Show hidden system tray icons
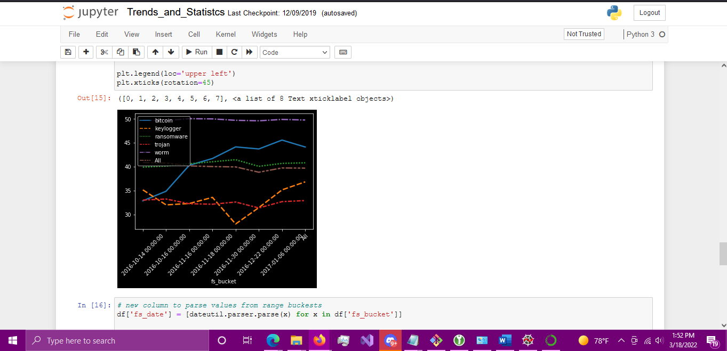This screenshot has height=351, width=727. pos(621,340)
